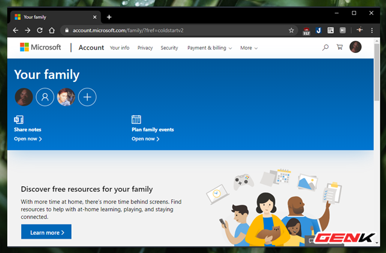Open the search magnifier in Microsoft header

click(326, 47)
